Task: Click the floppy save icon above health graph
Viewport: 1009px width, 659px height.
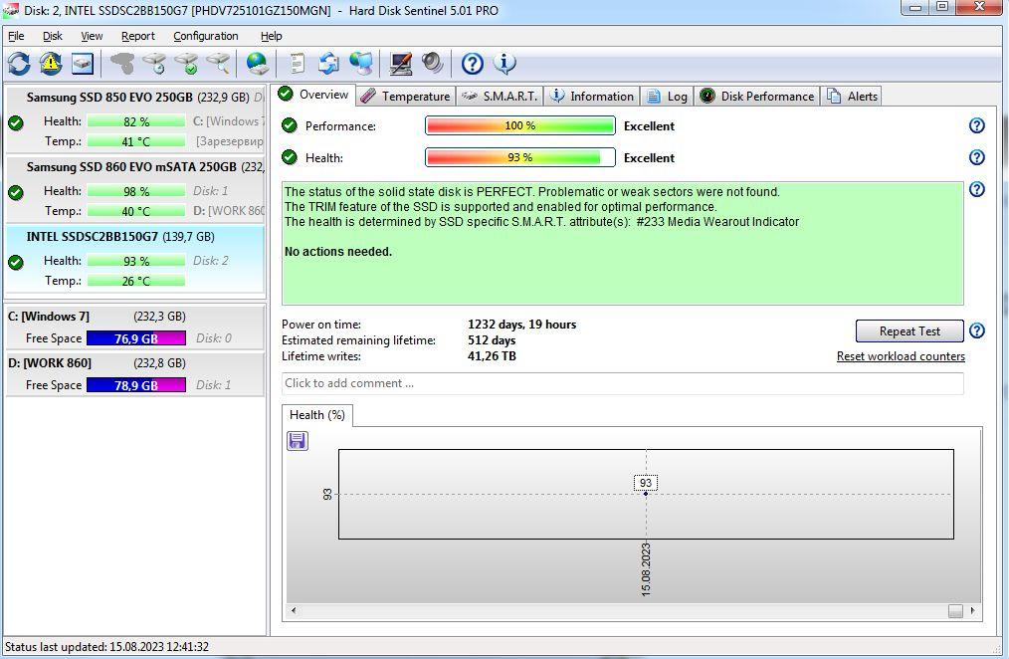Action: point(297,441)
